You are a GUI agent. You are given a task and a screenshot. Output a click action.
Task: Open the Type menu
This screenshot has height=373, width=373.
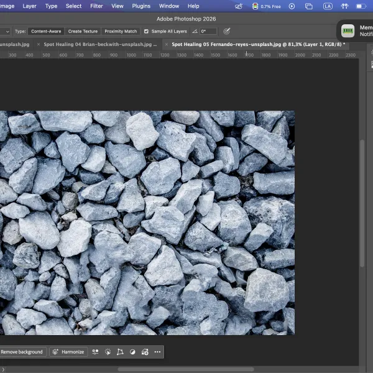click(51, 6)
